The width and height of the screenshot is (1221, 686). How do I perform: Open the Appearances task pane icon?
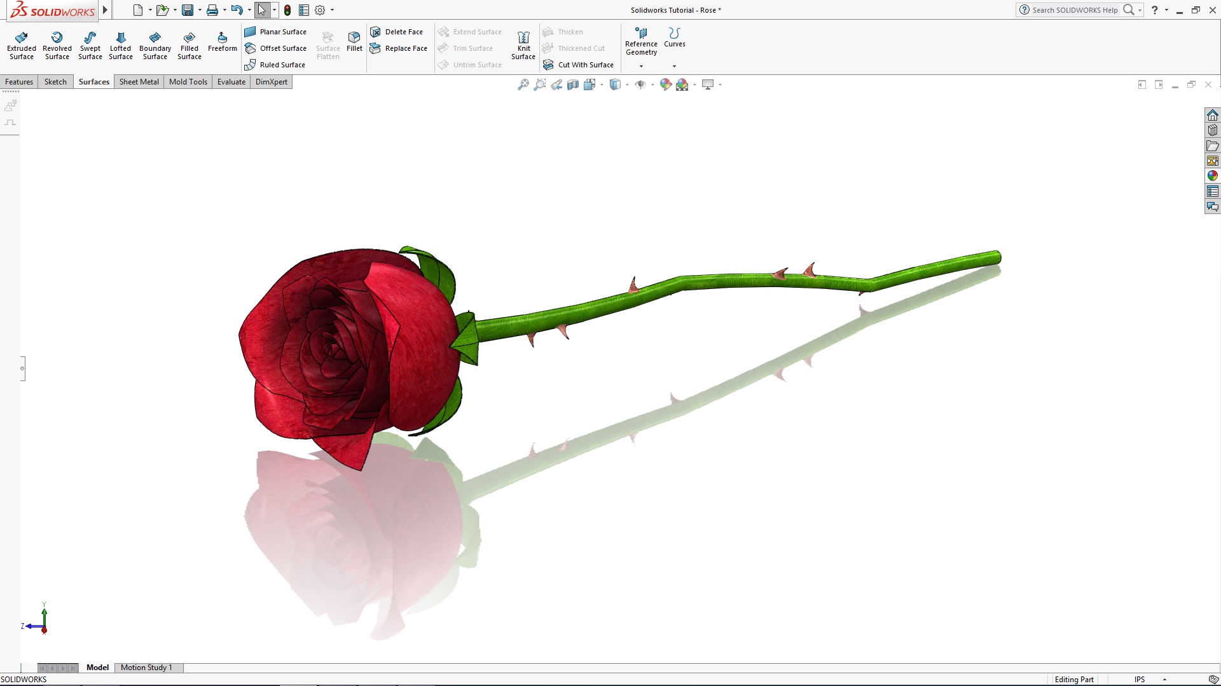(x=1212, y=176)
